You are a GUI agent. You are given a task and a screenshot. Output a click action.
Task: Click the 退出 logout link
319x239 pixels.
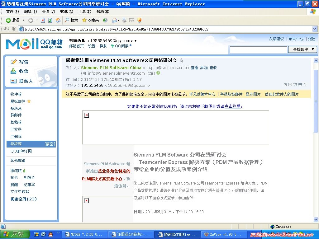click(312, 39)
